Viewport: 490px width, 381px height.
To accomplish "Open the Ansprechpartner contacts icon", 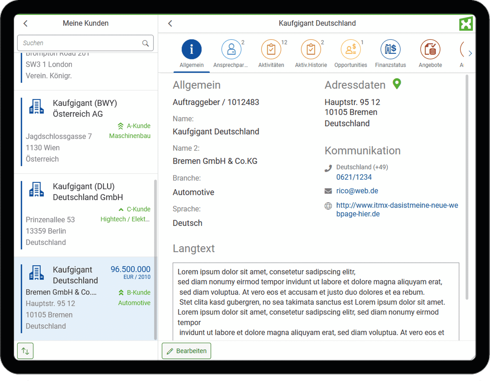I will (231, 49).
